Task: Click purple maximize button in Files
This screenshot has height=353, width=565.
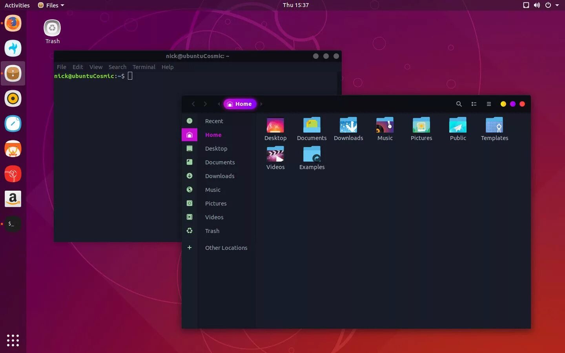Action: pos(513,104)
